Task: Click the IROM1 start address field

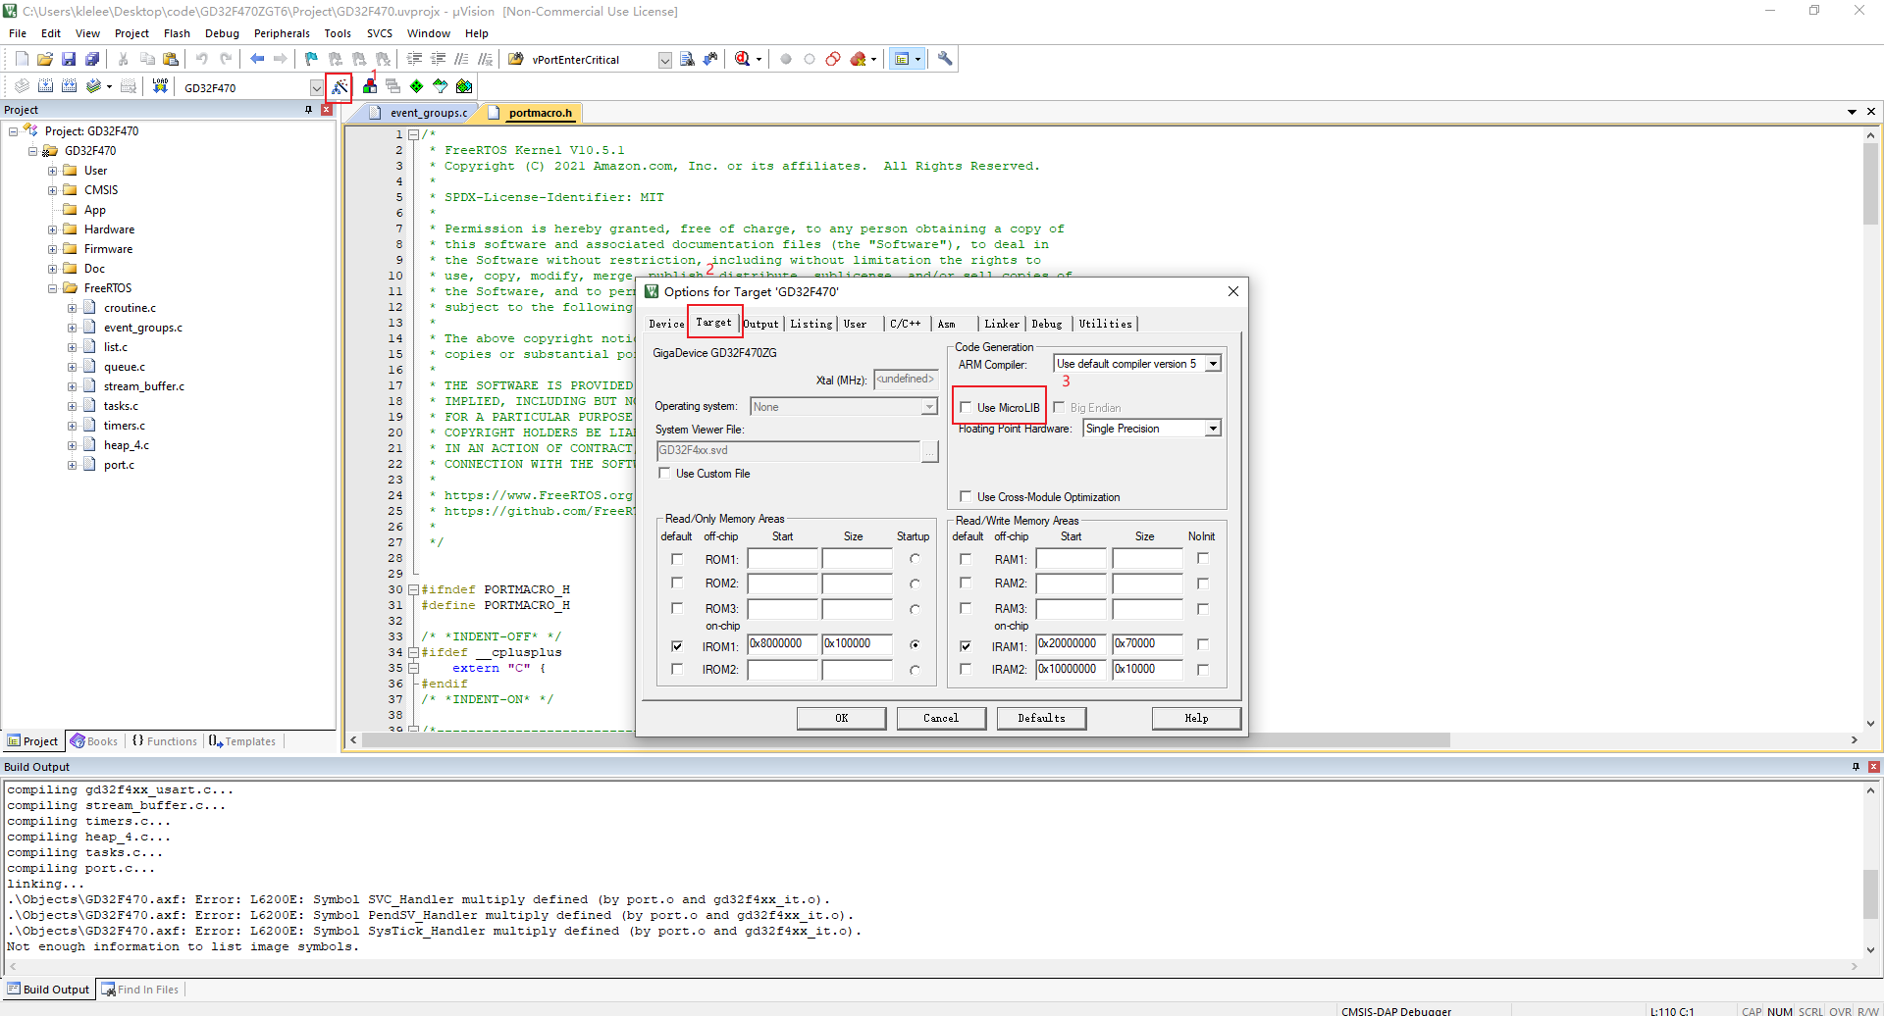Action: 782,644
